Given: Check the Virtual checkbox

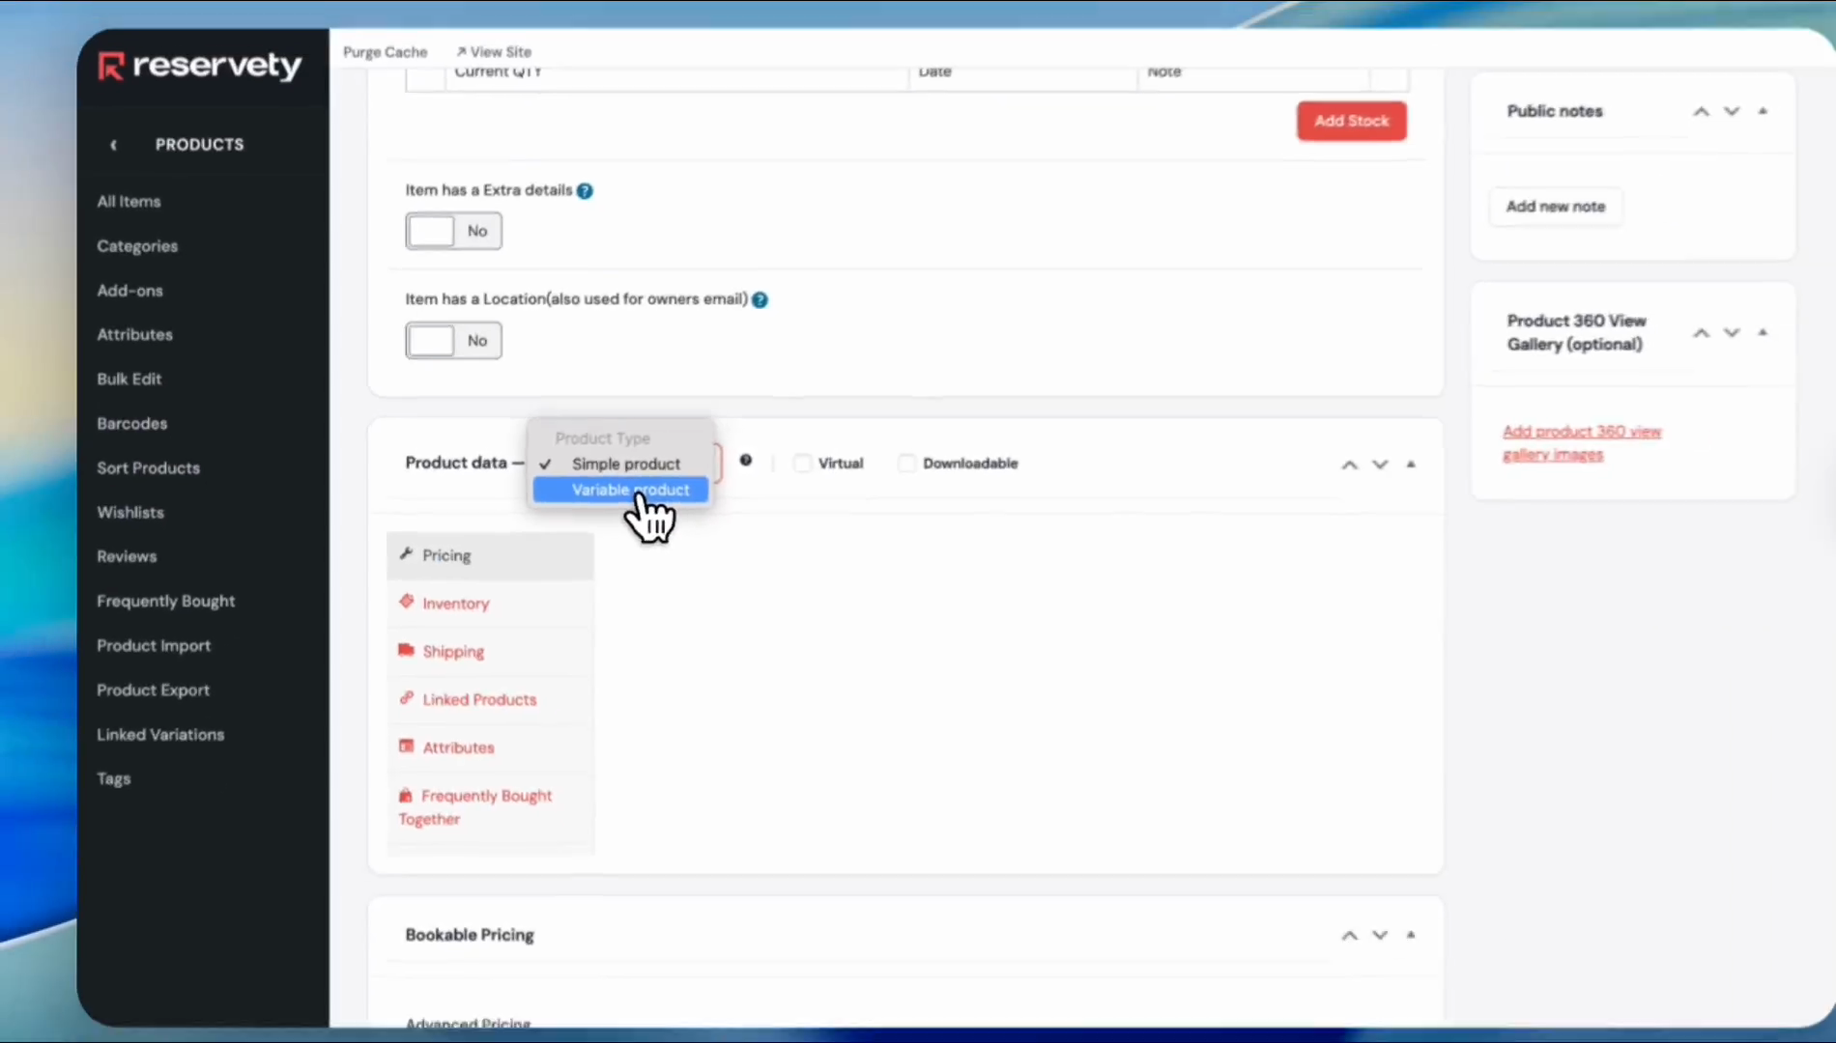Looking at the screenshot, I should pos(802,464).
